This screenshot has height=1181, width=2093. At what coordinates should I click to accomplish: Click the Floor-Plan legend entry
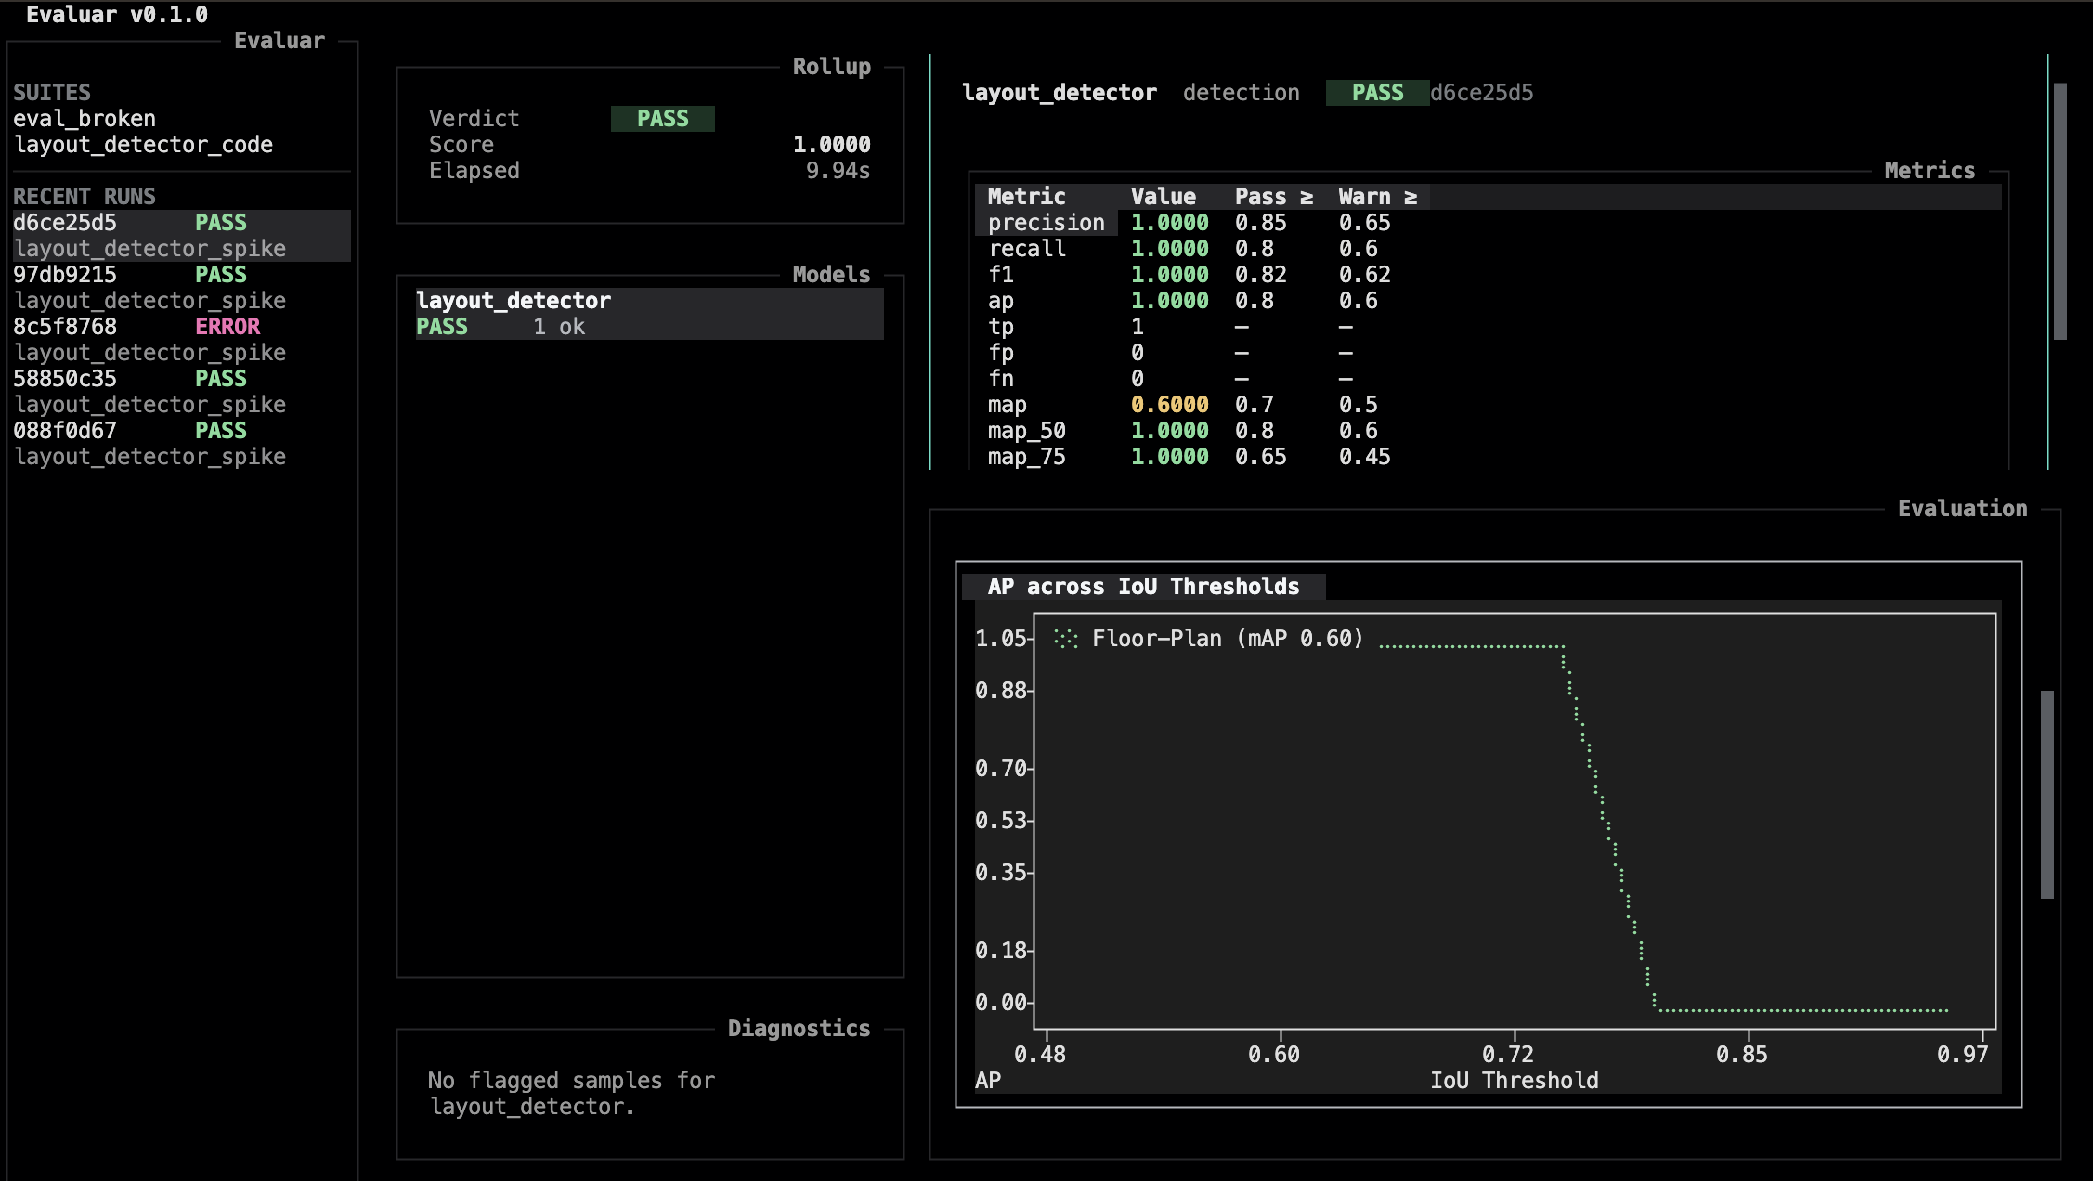pyautogui.click(x=1209, y=639)
